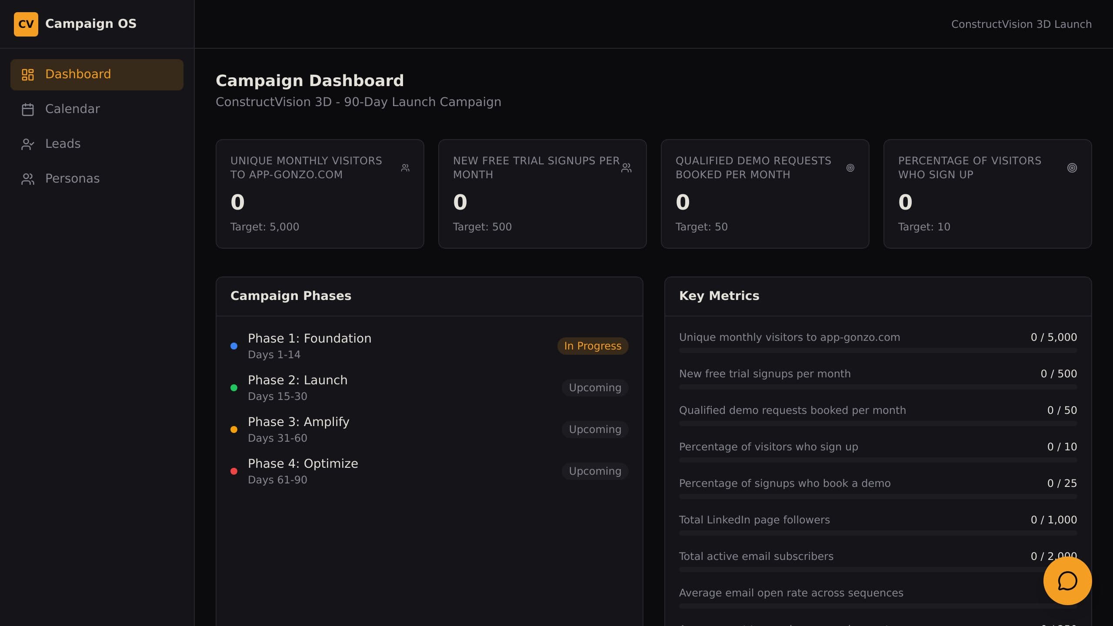Click the Upcoming badge for Phase 2: Launch

pos(595,388)
